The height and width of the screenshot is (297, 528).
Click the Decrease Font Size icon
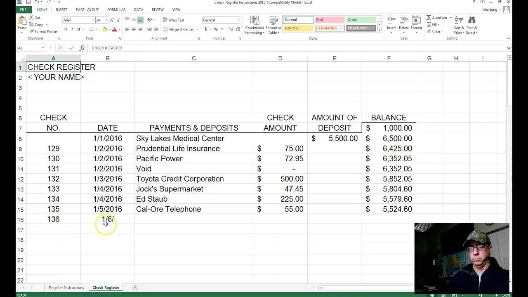[x=118, y=20]
